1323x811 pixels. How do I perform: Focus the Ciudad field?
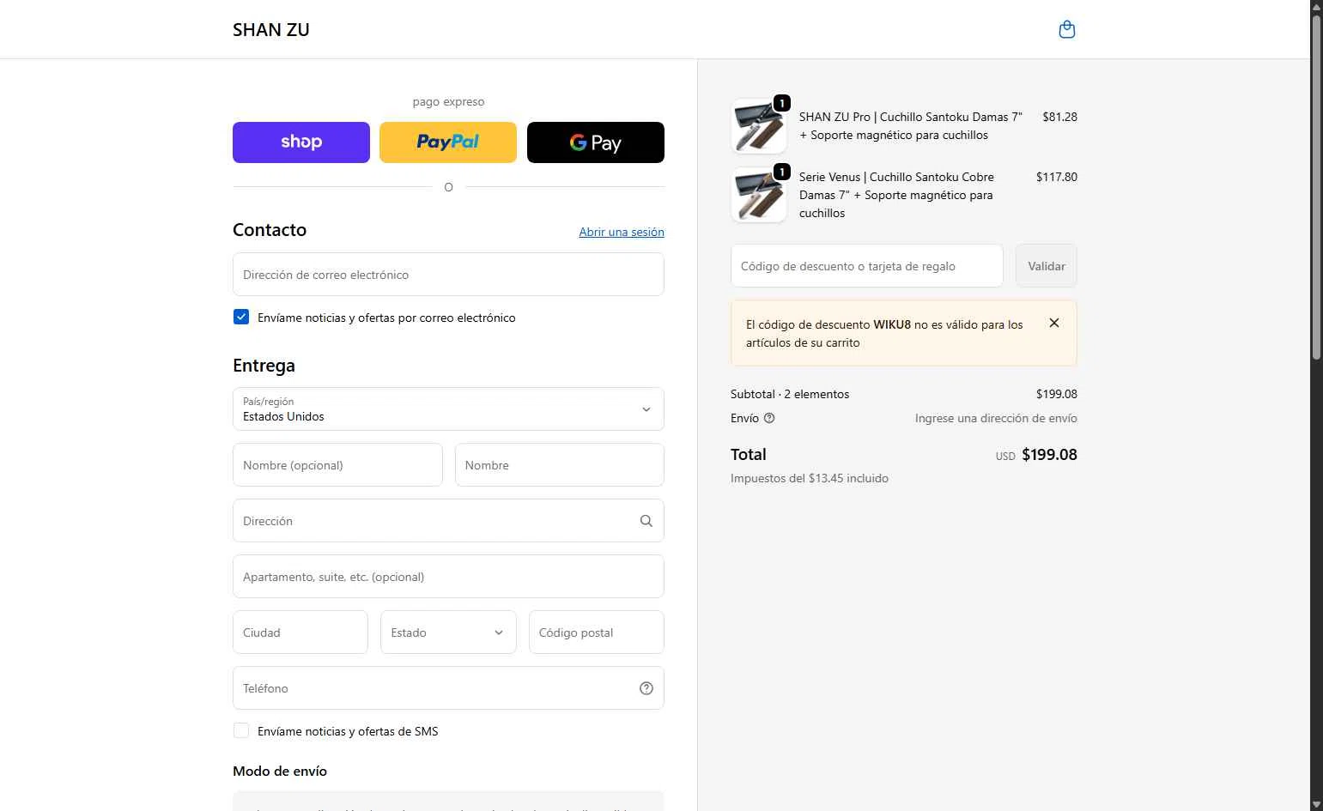click(x=300, y=632)
